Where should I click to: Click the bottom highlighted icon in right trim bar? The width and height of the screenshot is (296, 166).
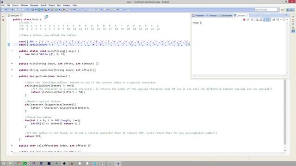point(293,31)
